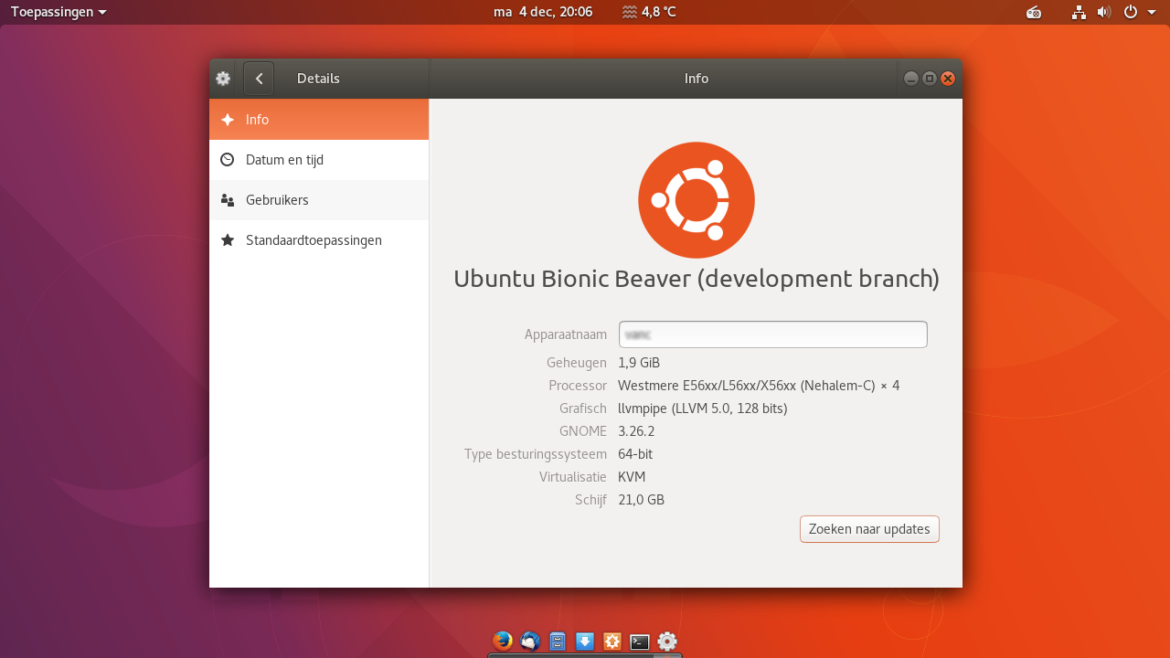Open the file manager cabinet icon
The width and height of the screenshot is (1170, 658).
pyautogui.click(x=558, y=642)
